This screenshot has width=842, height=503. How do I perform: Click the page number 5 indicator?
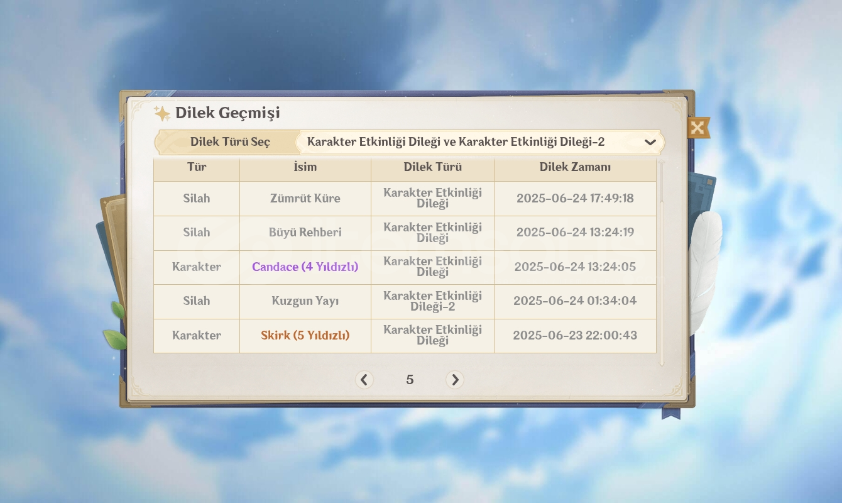pyautogui.click(x=410, y=380)
